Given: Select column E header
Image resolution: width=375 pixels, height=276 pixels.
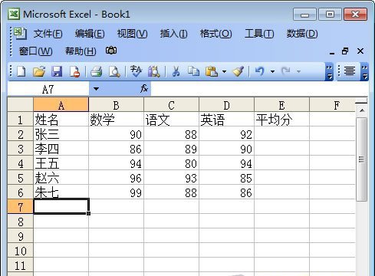Looking at the screenshot, I should tap(281, 105).
